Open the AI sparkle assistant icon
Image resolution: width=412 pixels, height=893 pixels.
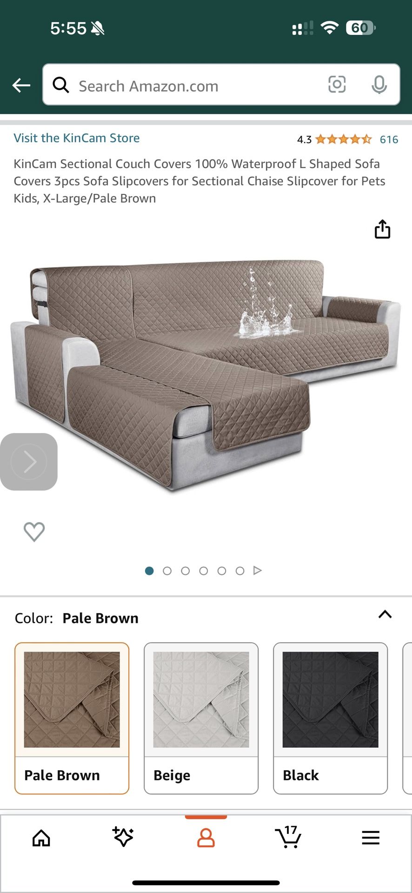[x=123, y=837]
